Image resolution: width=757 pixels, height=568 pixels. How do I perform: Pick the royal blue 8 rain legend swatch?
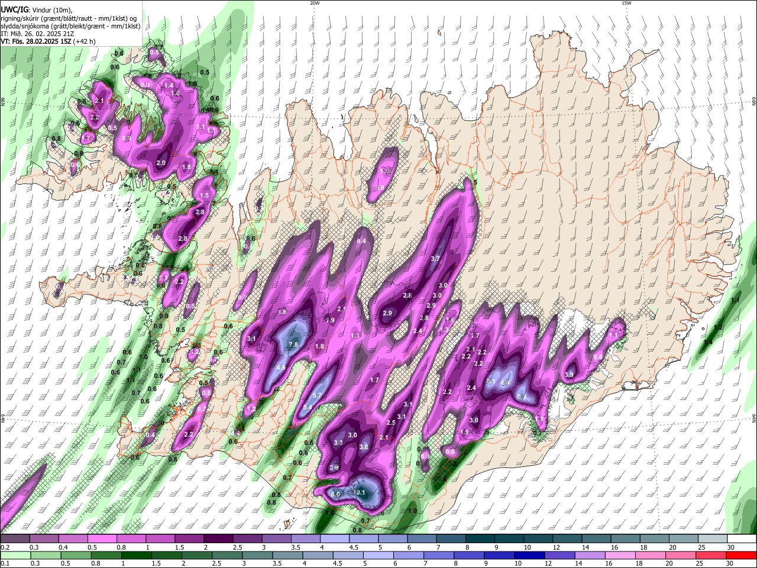point(469,555)
